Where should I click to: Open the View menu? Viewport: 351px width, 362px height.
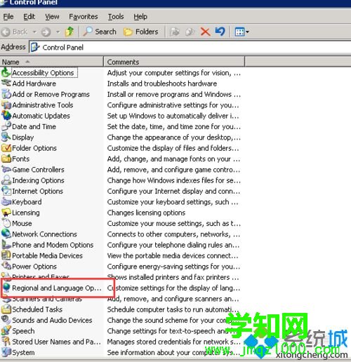(x=52, y=17)
